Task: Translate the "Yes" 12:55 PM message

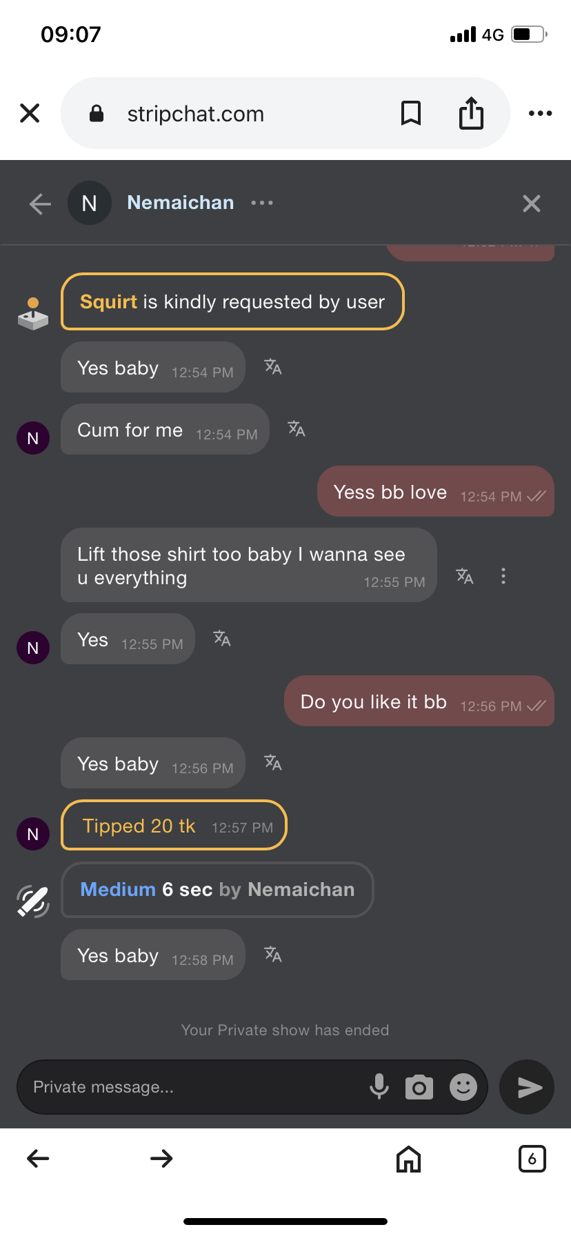Action: click(222, 639)
